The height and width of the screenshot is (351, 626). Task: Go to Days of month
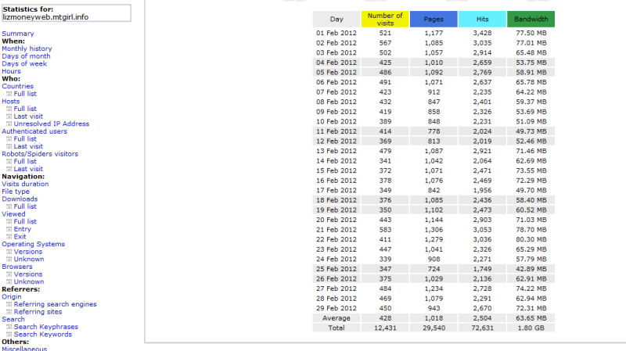point(26,56)
